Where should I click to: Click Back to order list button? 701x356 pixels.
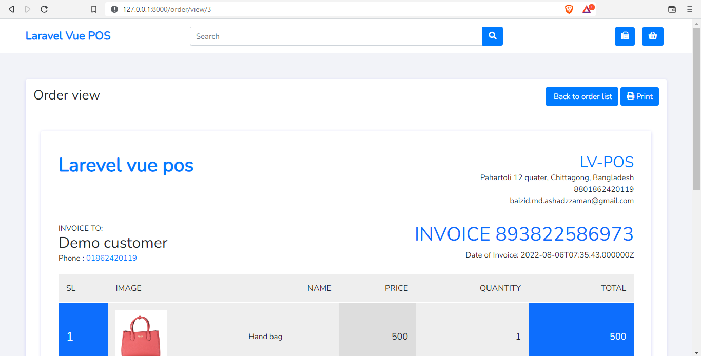[x=582, y=96]
